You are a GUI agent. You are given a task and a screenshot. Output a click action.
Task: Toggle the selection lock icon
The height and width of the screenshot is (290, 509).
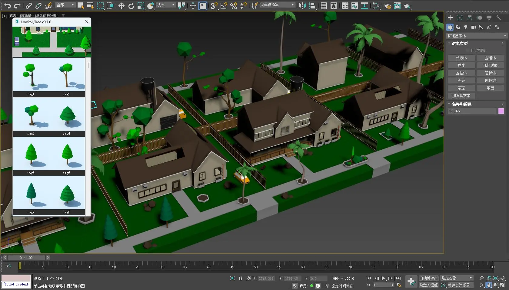[240, 278]
